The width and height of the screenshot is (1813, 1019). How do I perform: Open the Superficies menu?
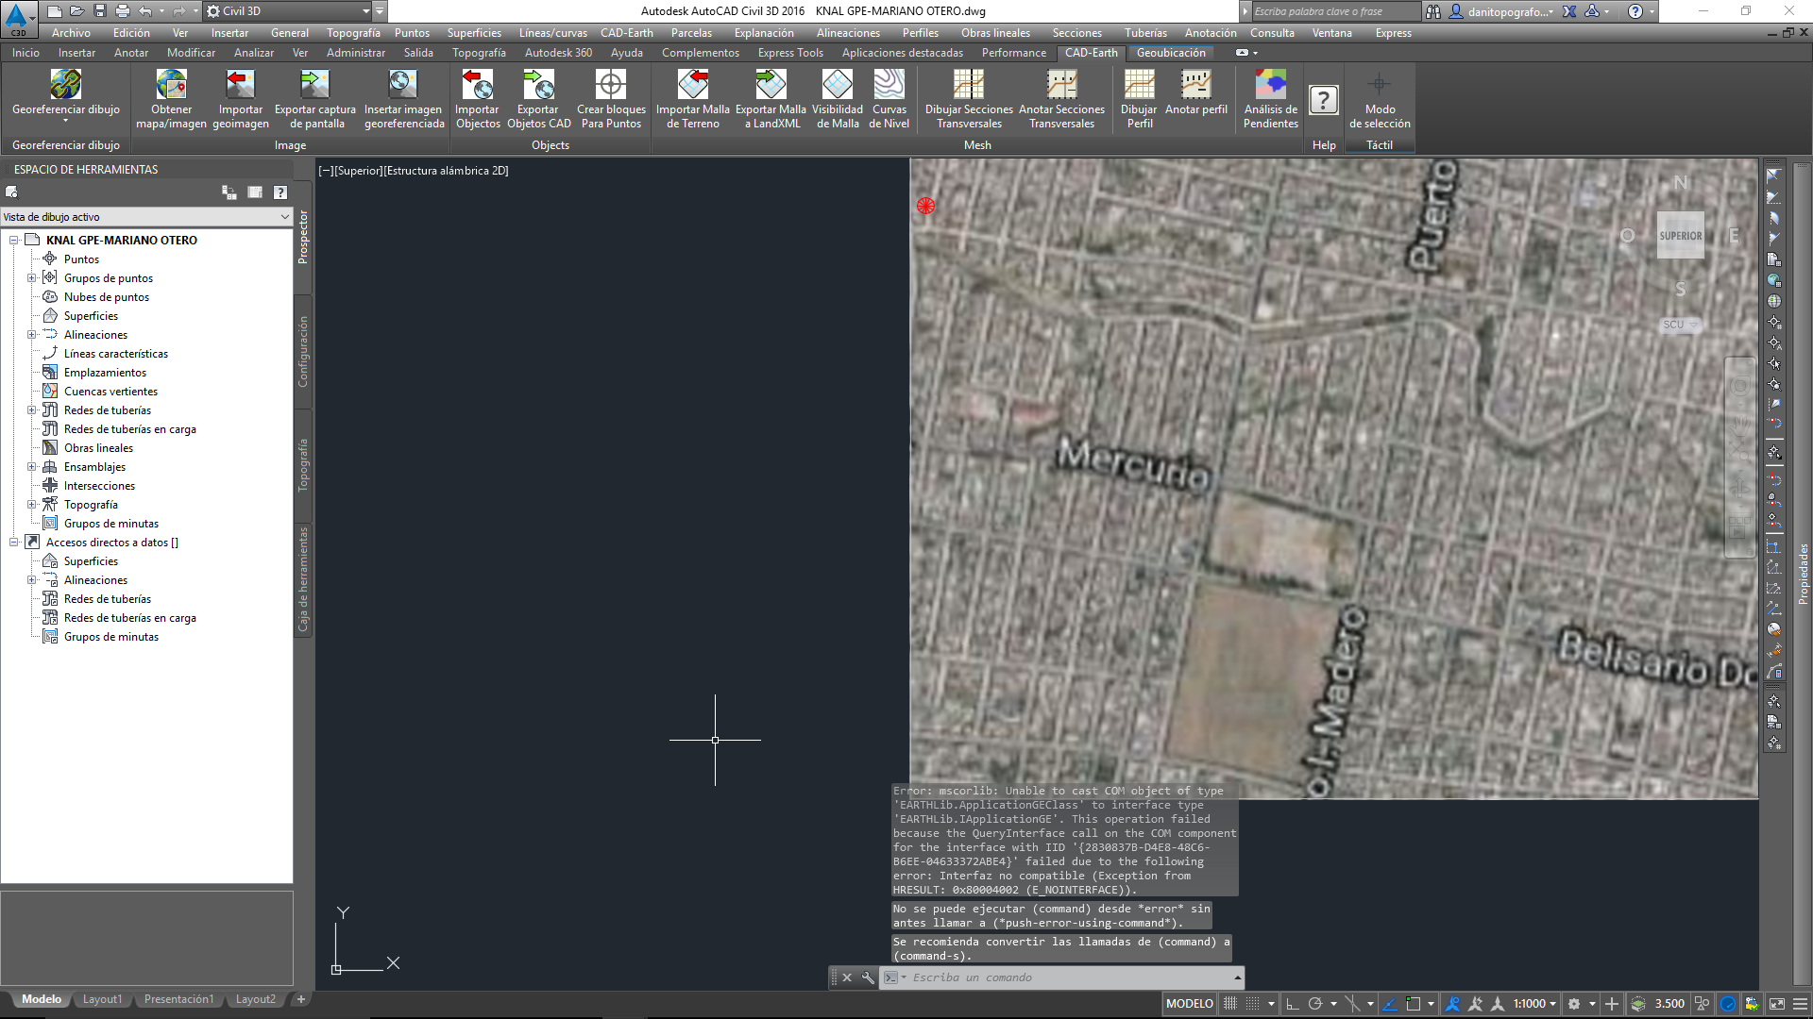(x=474, y=33)
